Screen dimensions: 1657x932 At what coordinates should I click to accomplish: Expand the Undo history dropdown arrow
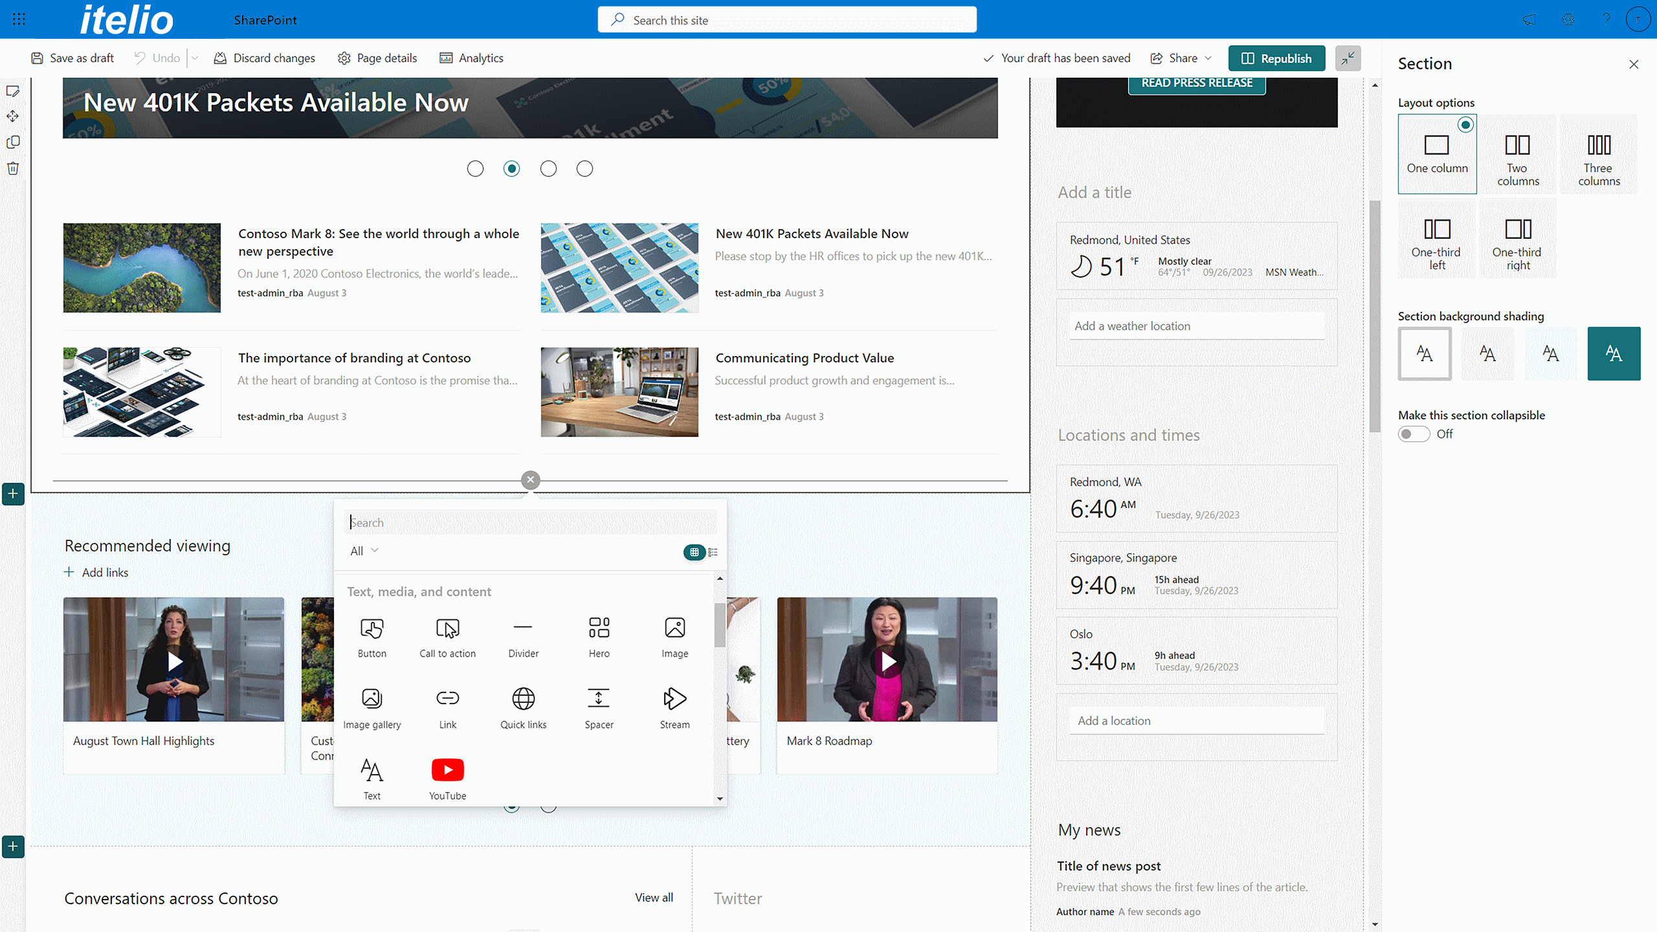[195, 58]
